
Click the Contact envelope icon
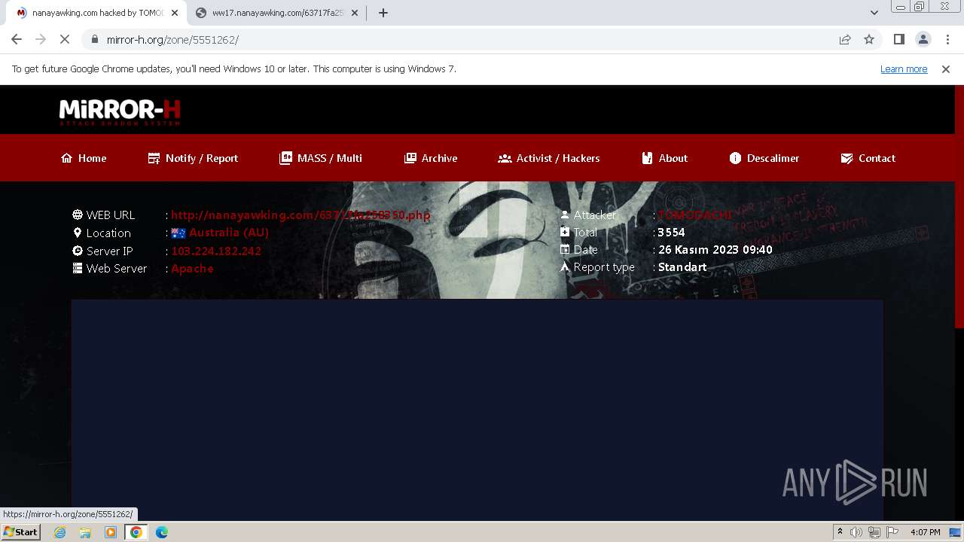[x=847, y=158]
